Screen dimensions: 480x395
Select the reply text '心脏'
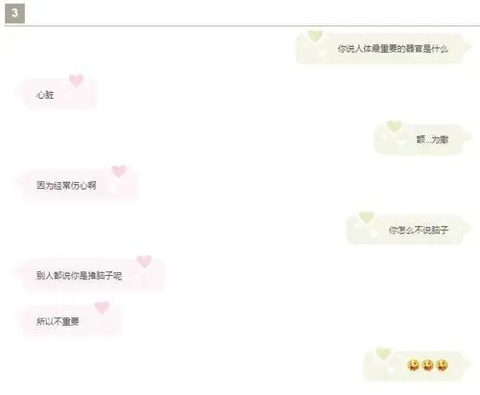[45, 95]
